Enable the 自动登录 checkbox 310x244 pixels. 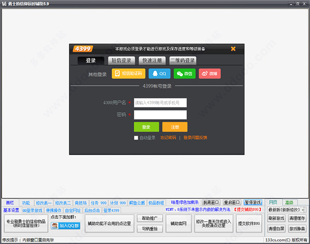136,138
